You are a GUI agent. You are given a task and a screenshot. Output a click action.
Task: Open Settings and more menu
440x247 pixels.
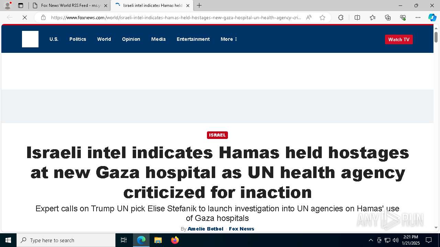[418, 17]
